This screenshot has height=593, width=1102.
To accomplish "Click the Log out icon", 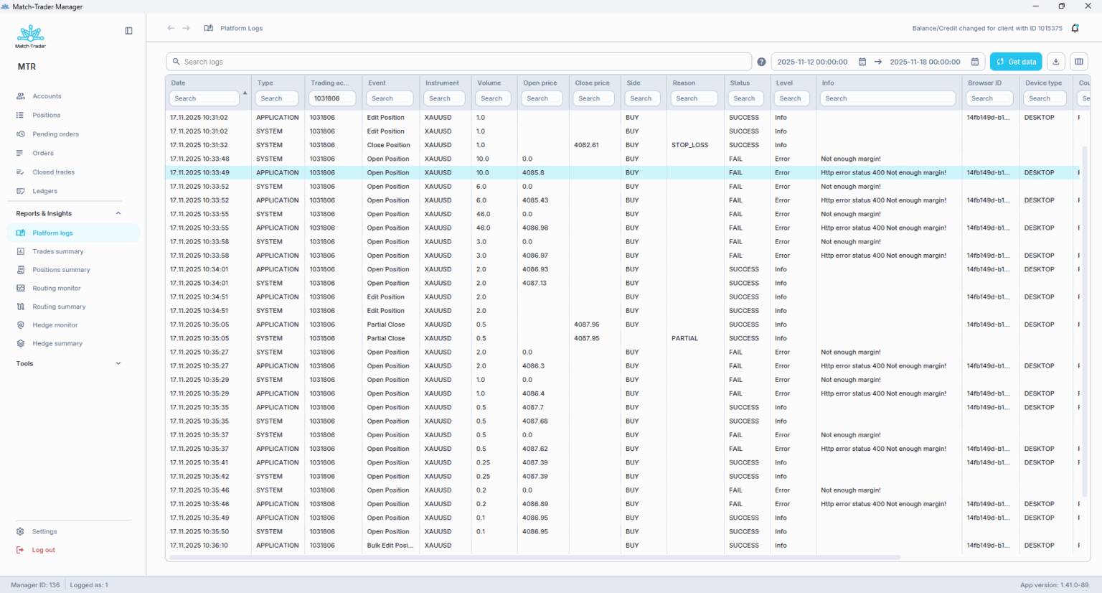I will point(20,550).
